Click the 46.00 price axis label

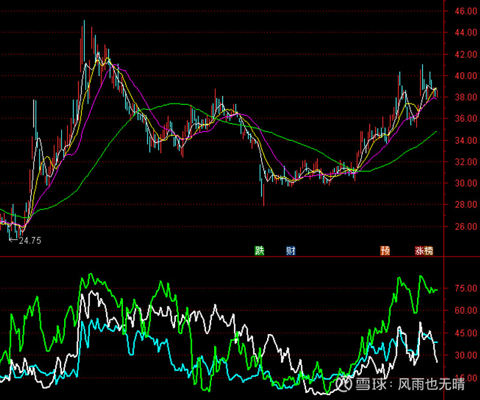[x=466, y=11]
